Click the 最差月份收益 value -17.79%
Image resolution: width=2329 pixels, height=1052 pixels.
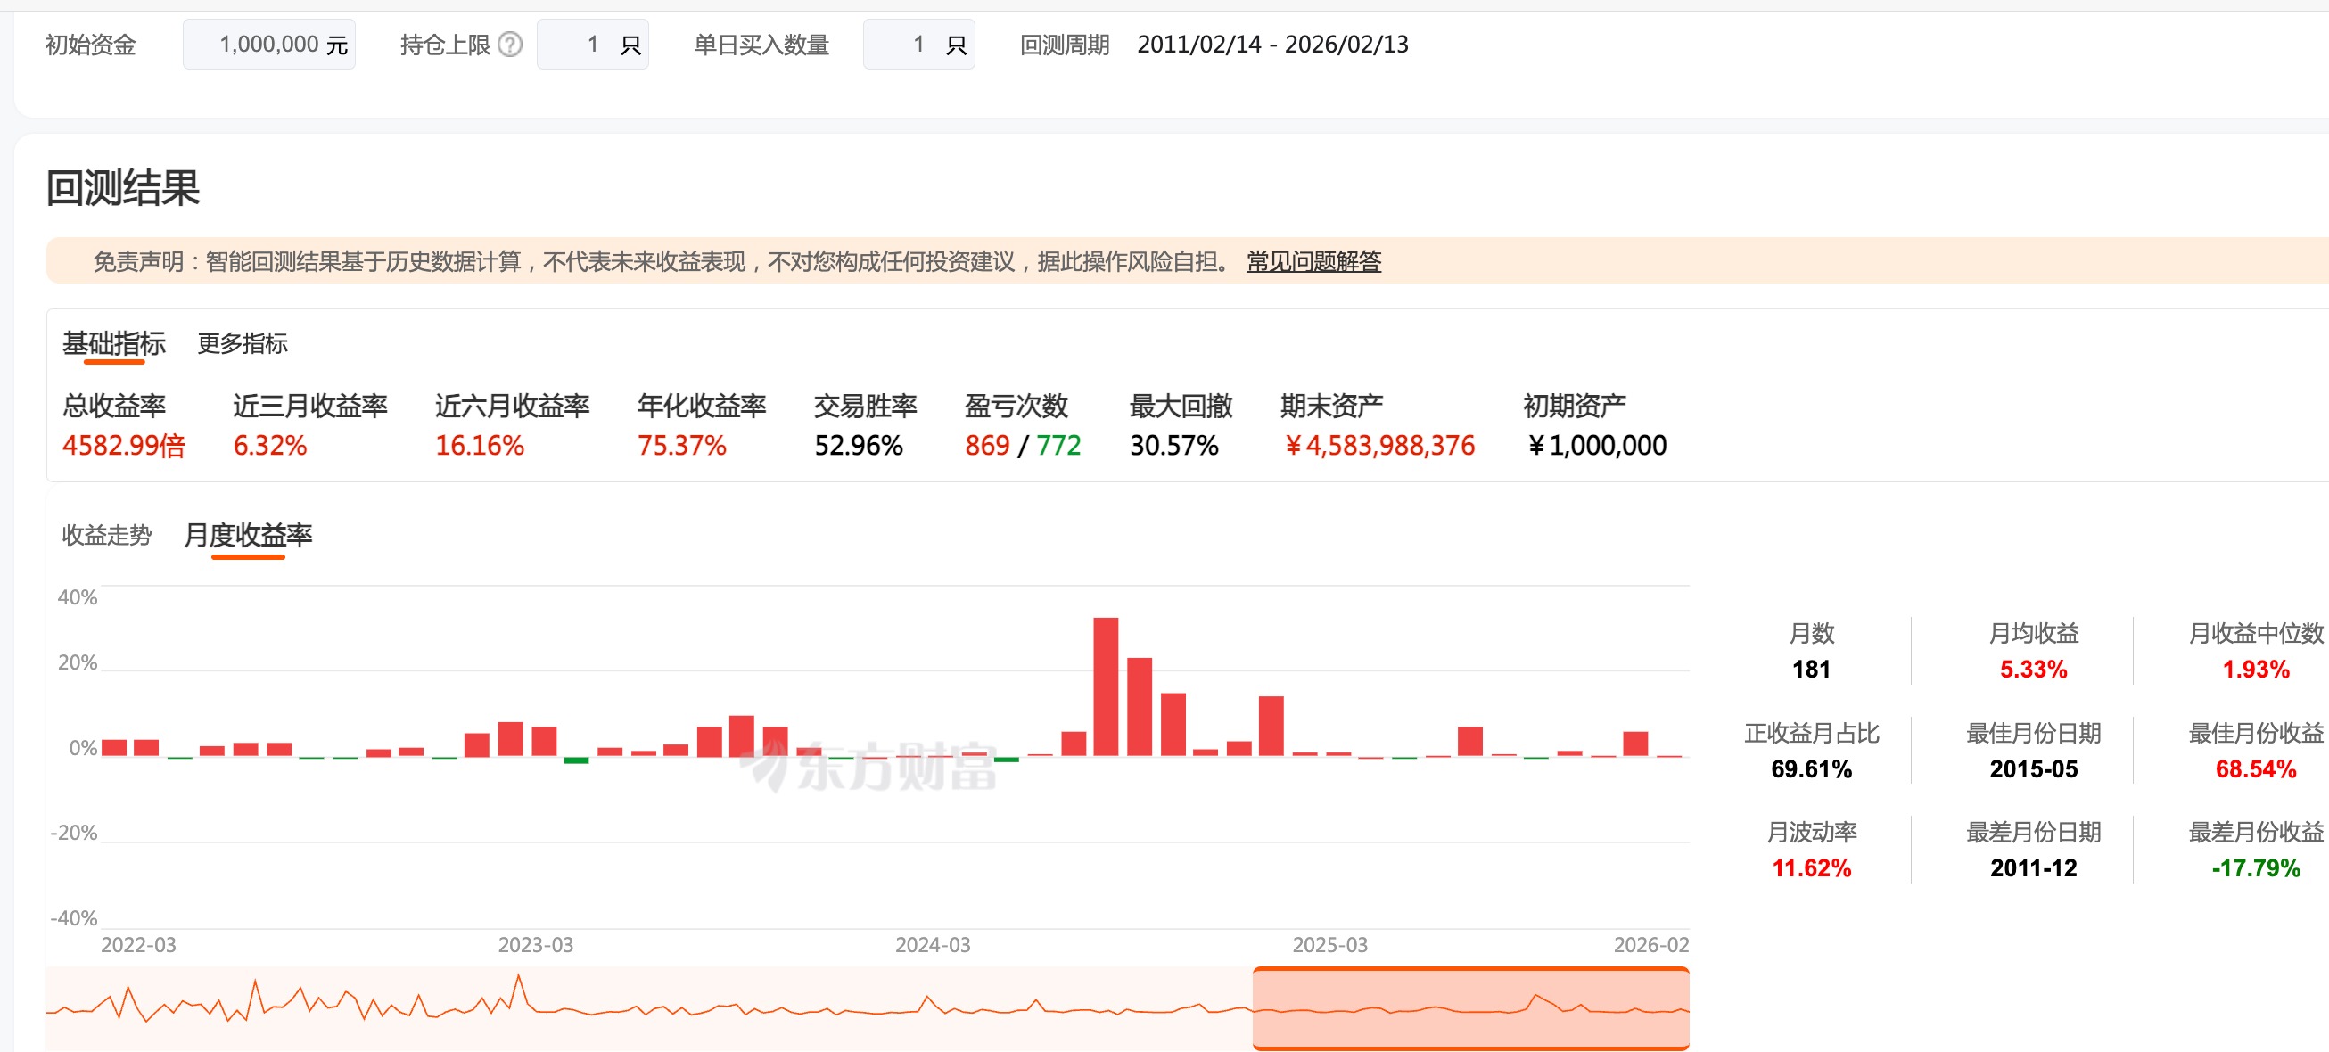2255,868
